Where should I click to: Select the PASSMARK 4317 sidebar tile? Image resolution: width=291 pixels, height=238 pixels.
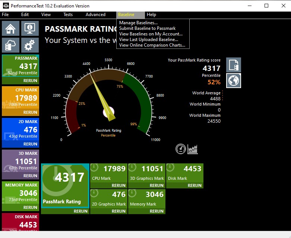(x=20, y=66)
